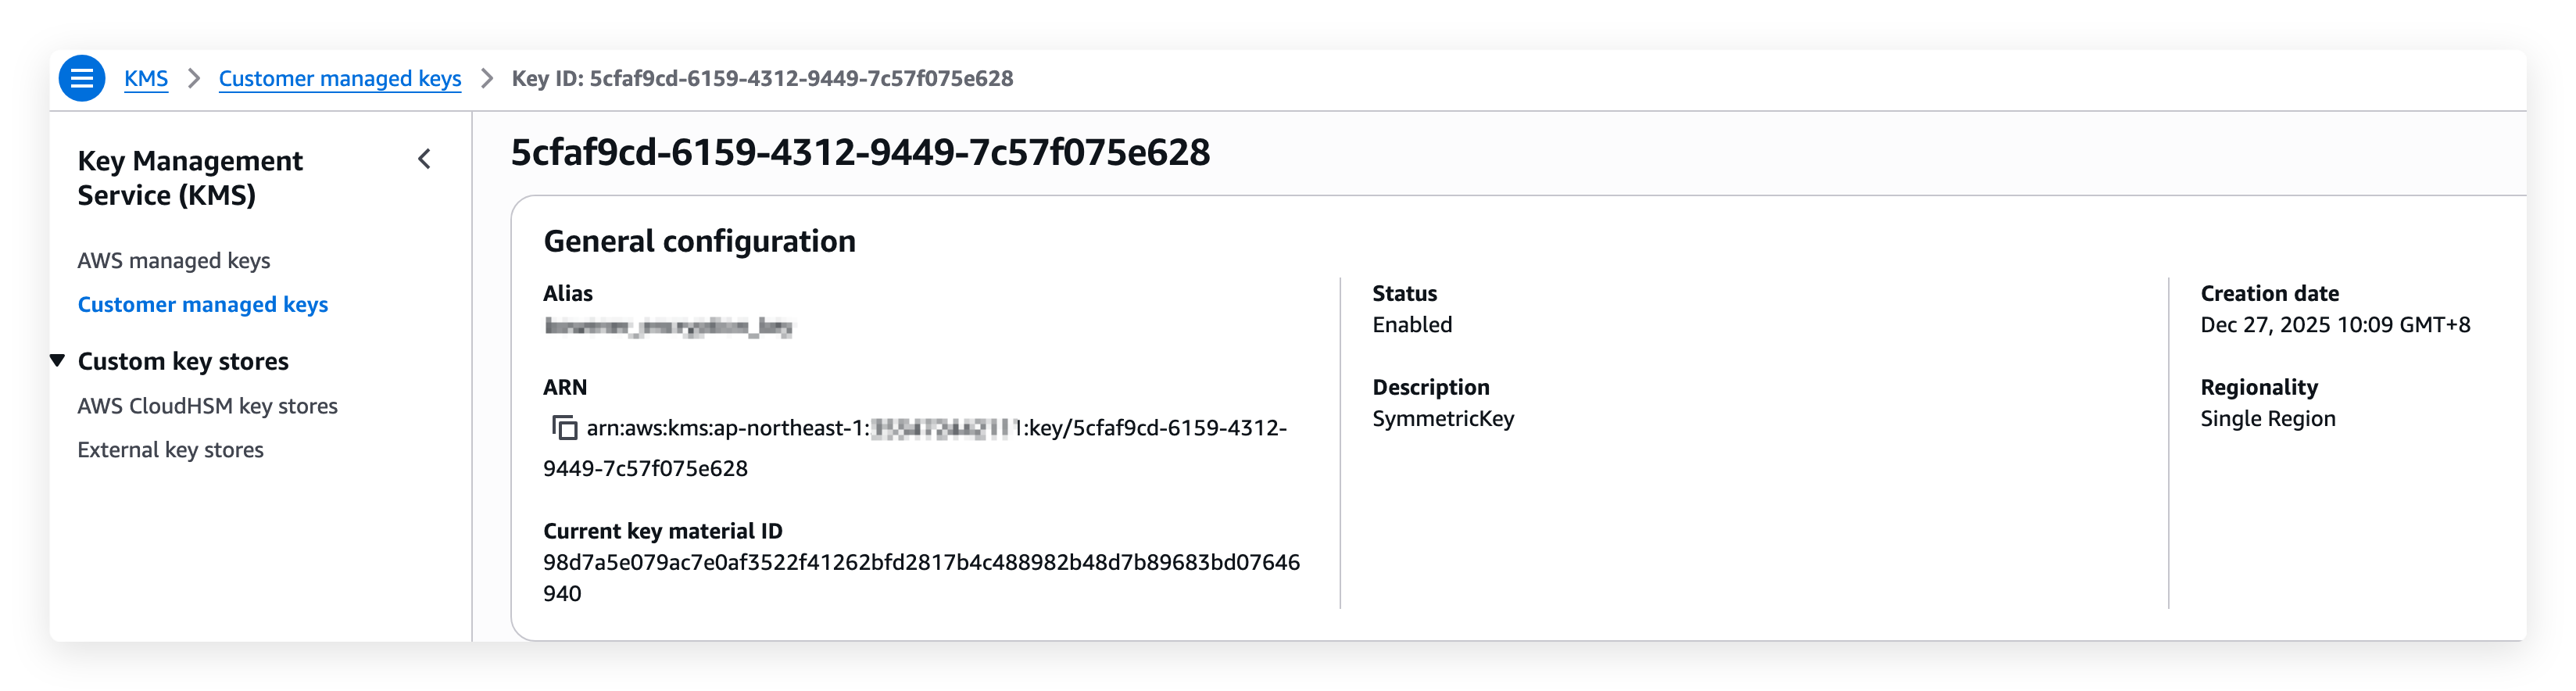Click the blue circular menu icon in breadcrumb bar
This screenshot has height=691, width=2576.
pyautogui.click(x=83, y=78)
